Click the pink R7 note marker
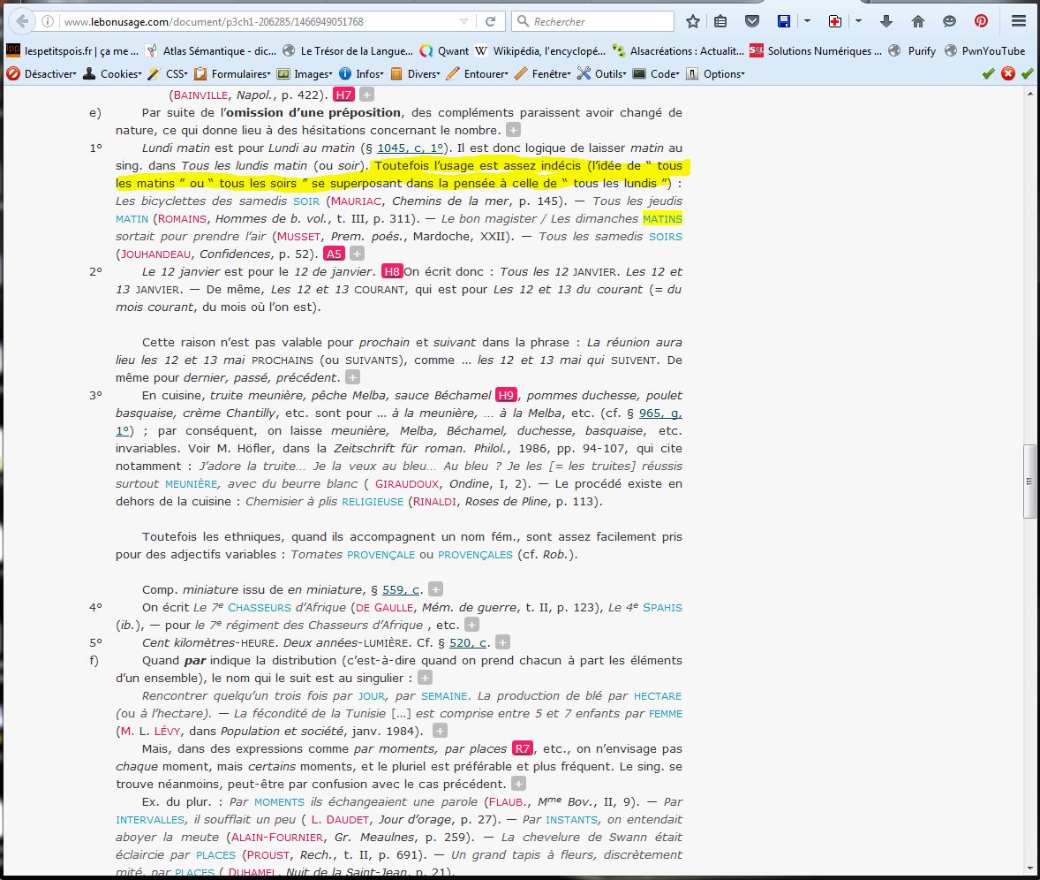The height and width of the screenshot is (880, 1040). 523,748
